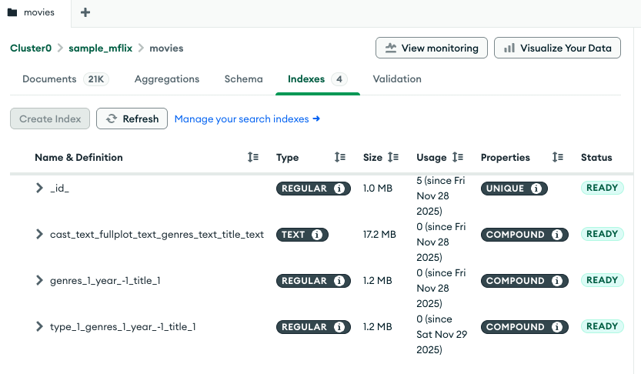
Task: Sort indexes by the Size column icon
Action: point(393,158)
